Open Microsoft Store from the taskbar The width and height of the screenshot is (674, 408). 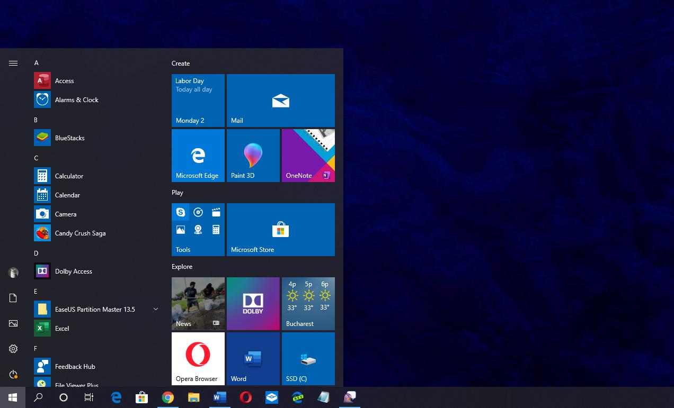[141, 397]
